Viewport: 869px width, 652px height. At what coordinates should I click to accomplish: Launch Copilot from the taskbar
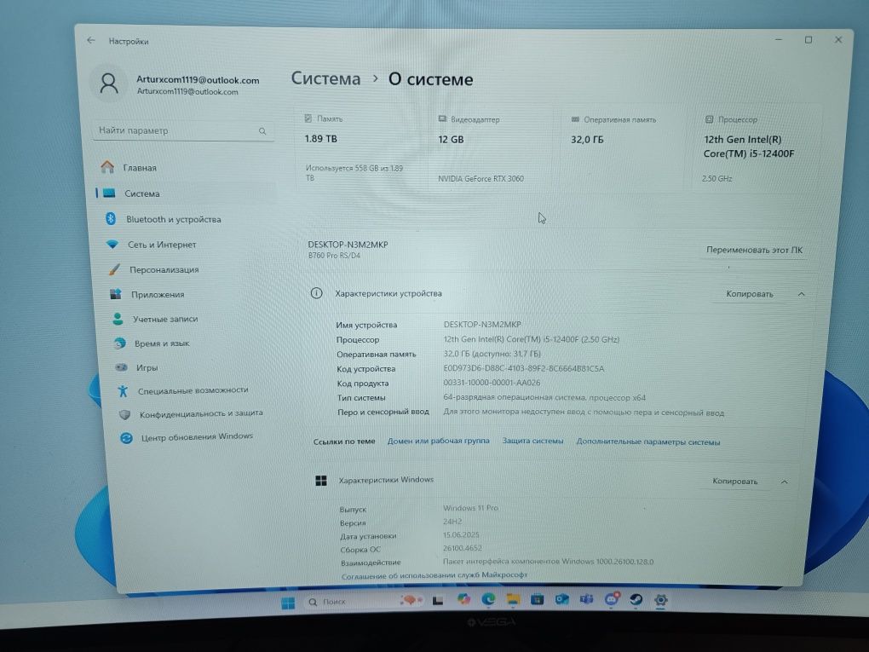click(463, 599)
